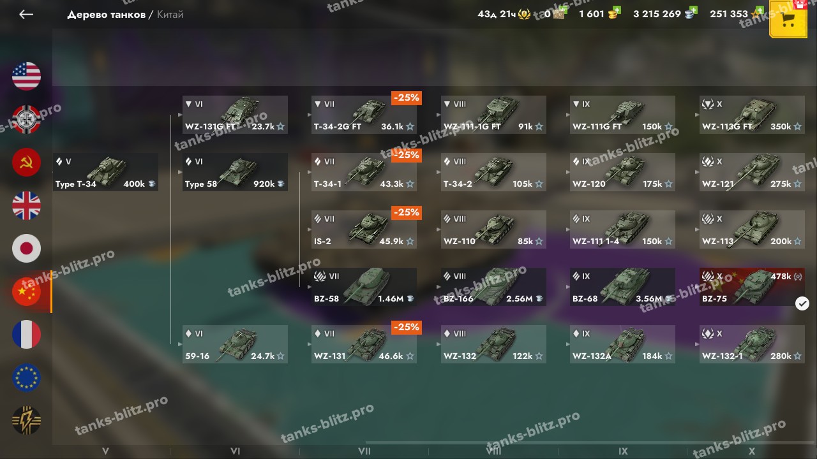
Task: Select the France nation flag
Action: click(26, 335)
